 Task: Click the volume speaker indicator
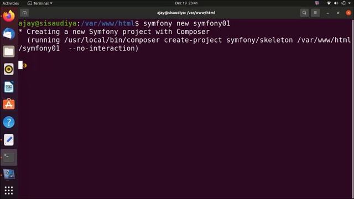coord(336,3)
